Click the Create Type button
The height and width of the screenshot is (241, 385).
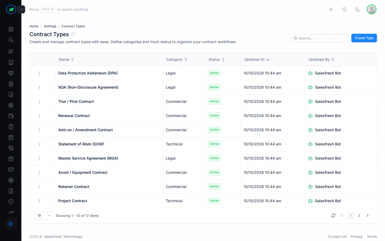364,38
